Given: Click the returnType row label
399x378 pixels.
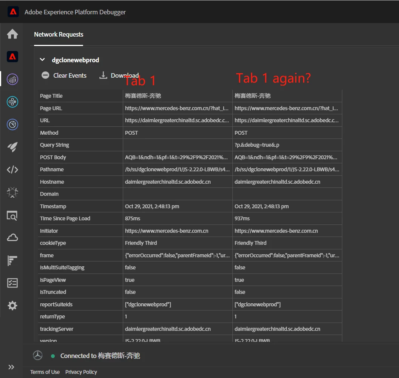Looking at the screenshot, I should pyautogui.click(x=52, y=317).
